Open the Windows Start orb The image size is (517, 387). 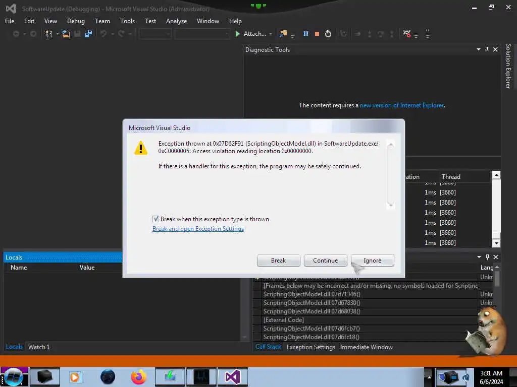click(x=14, y=377)
